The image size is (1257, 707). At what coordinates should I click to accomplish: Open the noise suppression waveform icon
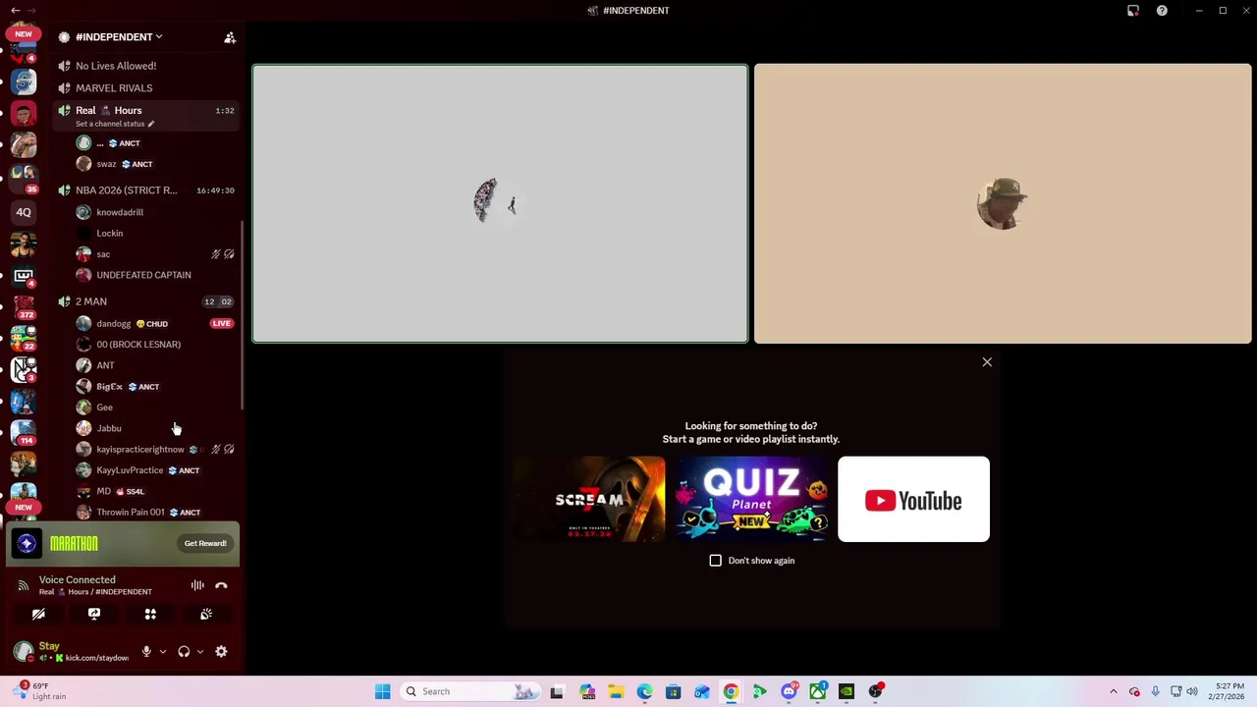(x=197, y=585)
